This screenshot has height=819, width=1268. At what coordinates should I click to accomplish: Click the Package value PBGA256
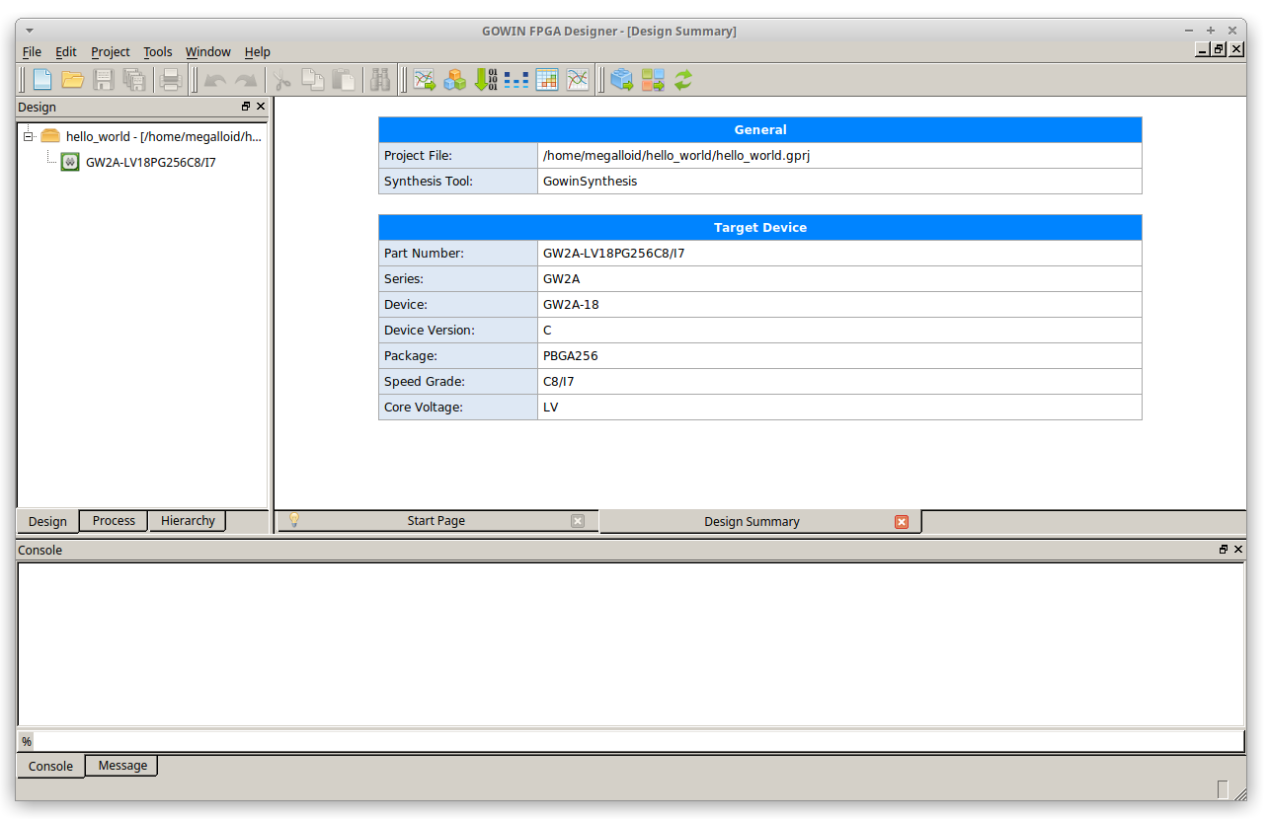pyautogui.click(x=839, y=356)
